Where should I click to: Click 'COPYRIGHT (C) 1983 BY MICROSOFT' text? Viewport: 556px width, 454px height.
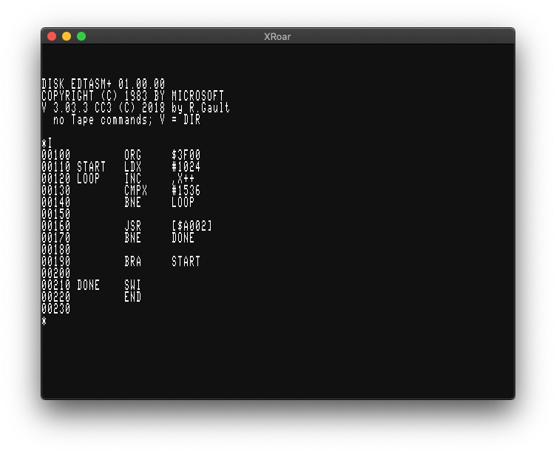[x=132, y=96]
